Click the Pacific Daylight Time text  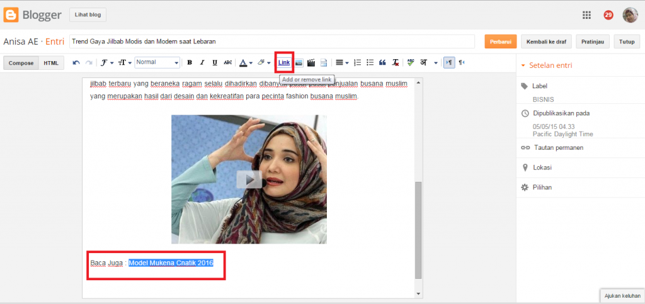(562, 134)
